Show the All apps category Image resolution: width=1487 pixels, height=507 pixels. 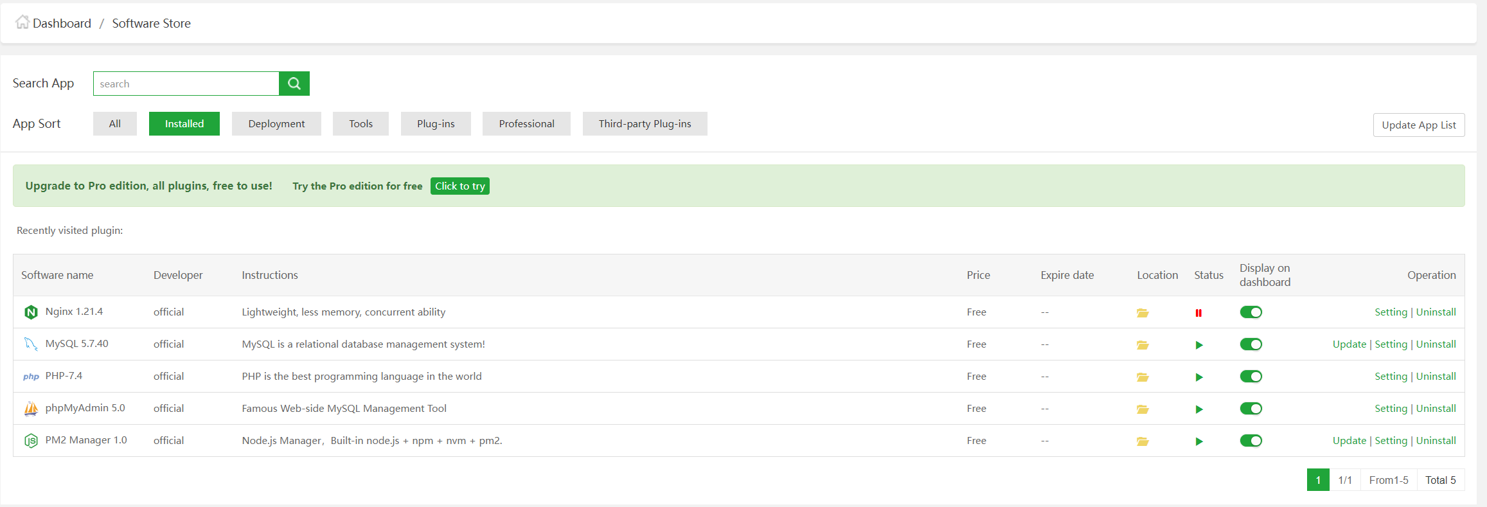point(115,124)
